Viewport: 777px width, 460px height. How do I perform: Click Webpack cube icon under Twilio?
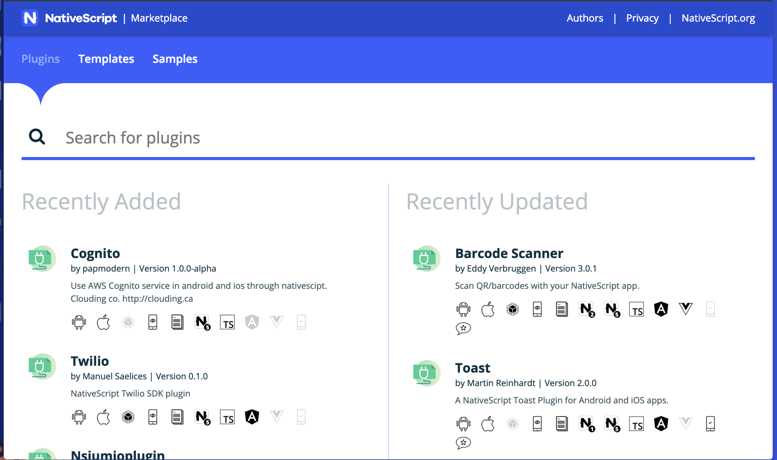(128, 417)
